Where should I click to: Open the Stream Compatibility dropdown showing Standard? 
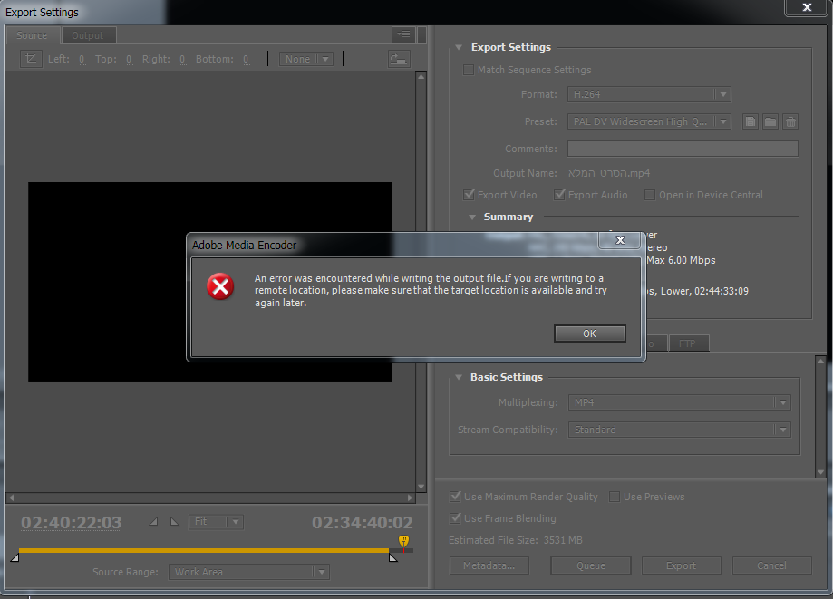(x=680, y=430)
